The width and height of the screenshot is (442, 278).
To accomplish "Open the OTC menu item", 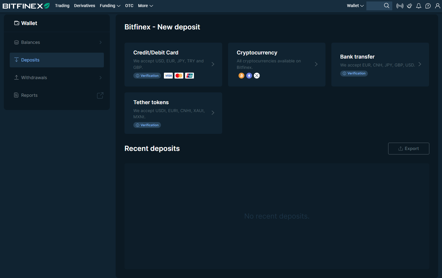I will [129, 6].
